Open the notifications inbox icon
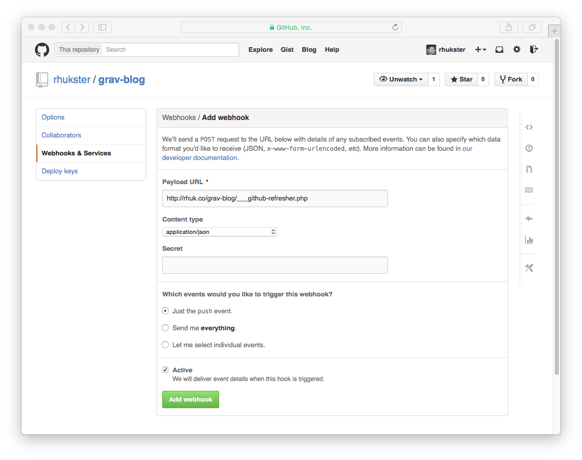Viewport: 582px width, 460px height. pos(499,49)
